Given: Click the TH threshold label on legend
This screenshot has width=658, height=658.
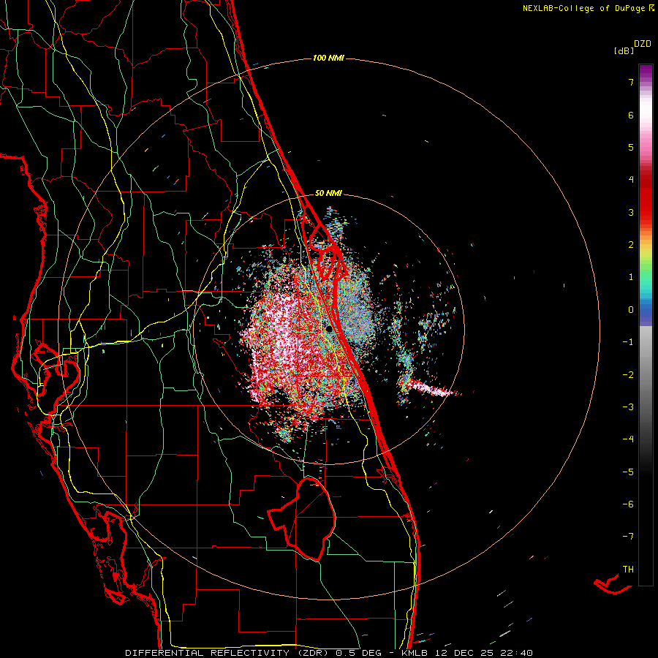Looking at the screenshot, I should (x=628, y=570).
